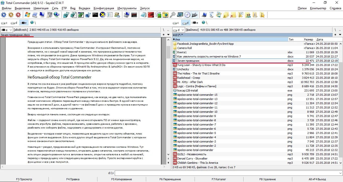
Task: Click the Alt+F4 Выход button
Action: click(317, 179)
